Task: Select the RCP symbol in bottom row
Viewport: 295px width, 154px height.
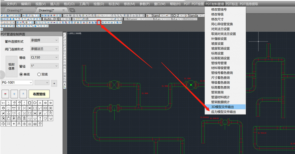Action: tap(40, 124)
